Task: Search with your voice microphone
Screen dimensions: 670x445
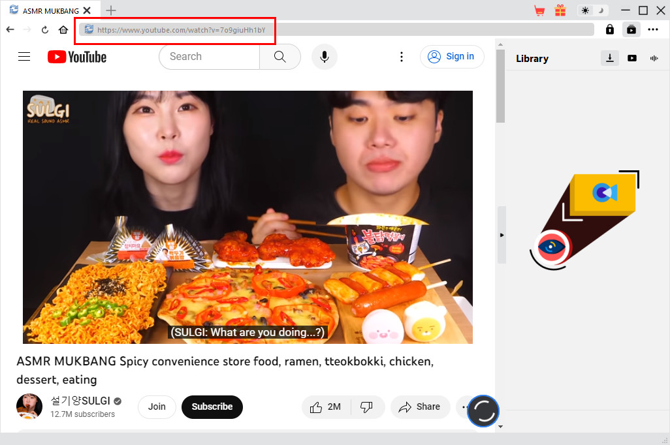Action: point(324,57)
